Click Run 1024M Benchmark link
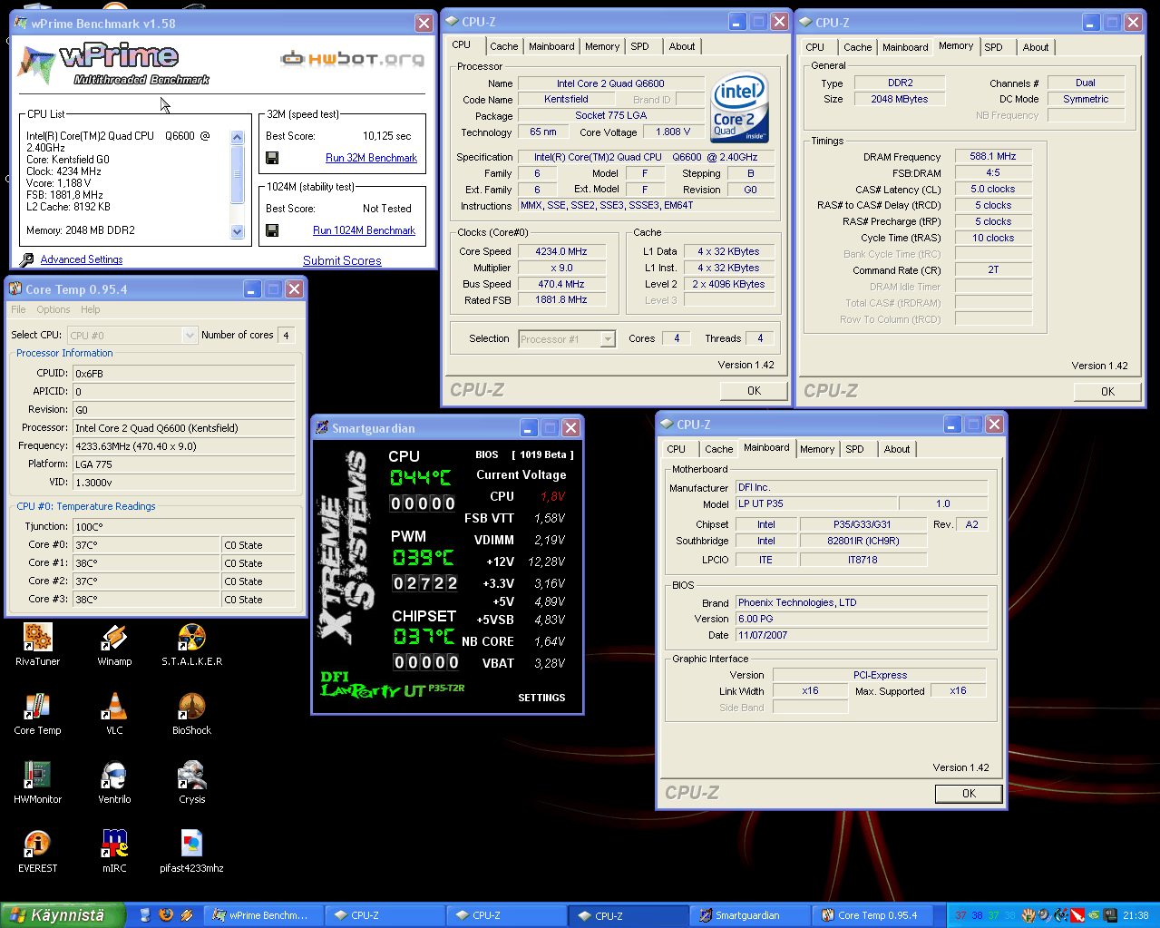1160x928 pixels. (364, 230)
